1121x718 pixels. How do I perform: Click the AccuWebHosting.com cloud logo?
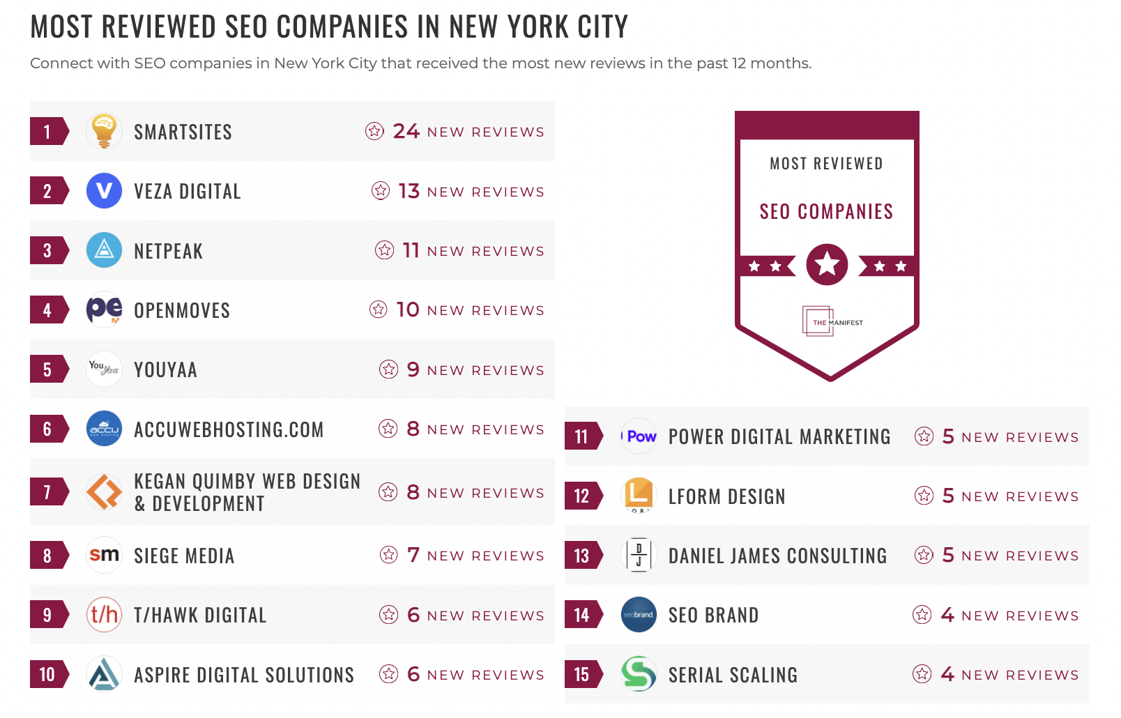tap(104, 429)
